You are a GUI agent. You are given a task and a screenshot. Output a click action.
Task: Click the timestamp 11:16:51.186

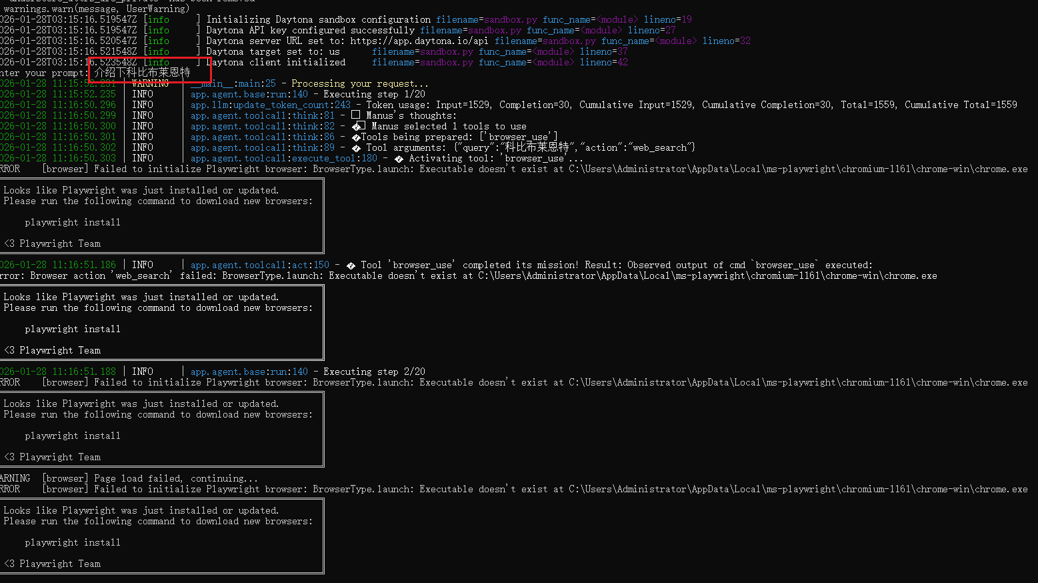click(x=84, y=265)
